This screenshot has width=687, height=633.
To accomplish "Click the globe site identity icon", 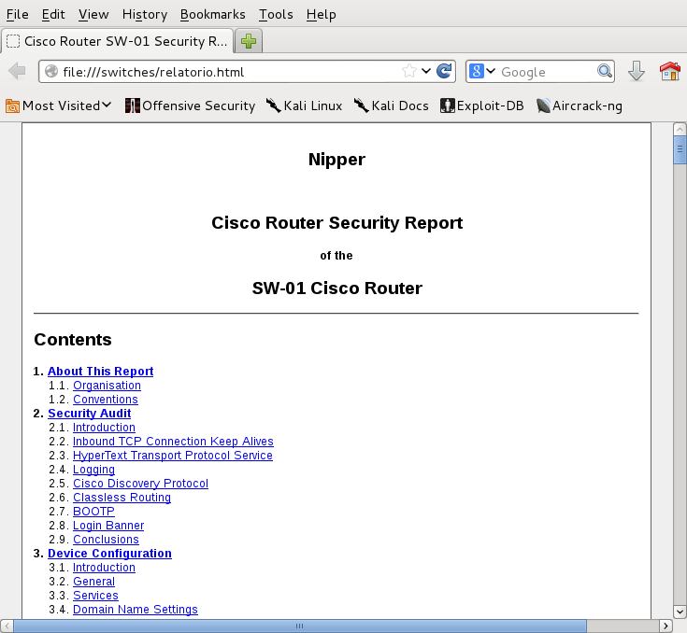I will click(51, 71).
